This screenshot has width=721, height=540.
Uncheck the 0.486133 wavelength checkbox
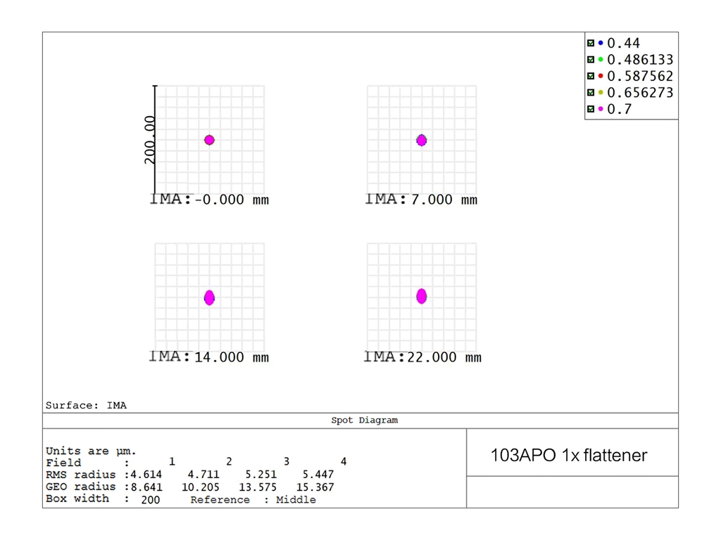(591, 60)
